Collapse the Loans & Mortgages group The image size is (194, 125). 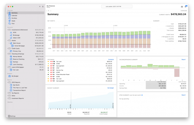click(8, 67)
